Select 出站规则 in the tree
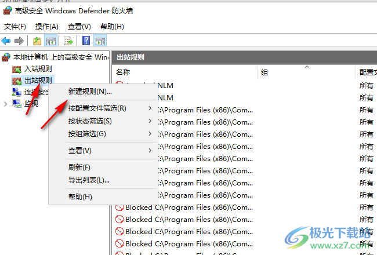 [x=38, y=81]
